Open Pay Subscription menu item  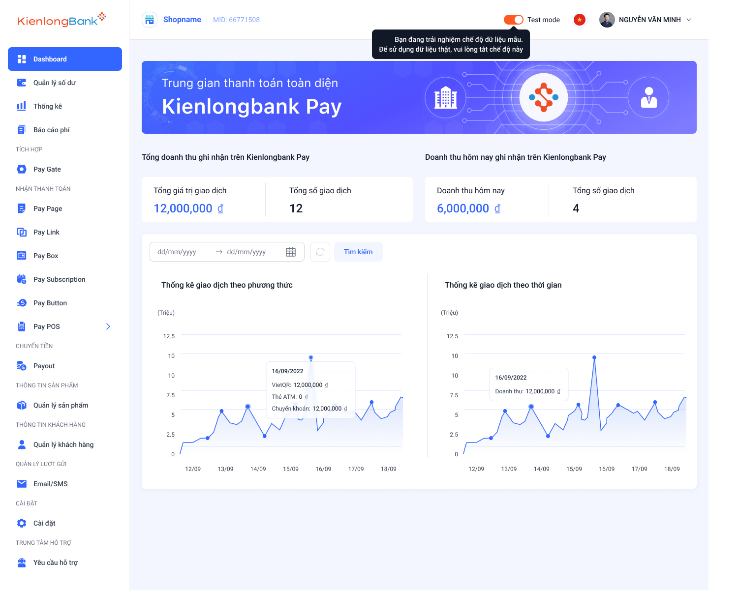[x=65, y=279]
